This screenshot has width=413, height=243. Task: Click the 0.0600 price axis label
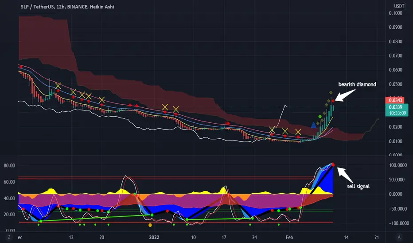coord(395,70)
